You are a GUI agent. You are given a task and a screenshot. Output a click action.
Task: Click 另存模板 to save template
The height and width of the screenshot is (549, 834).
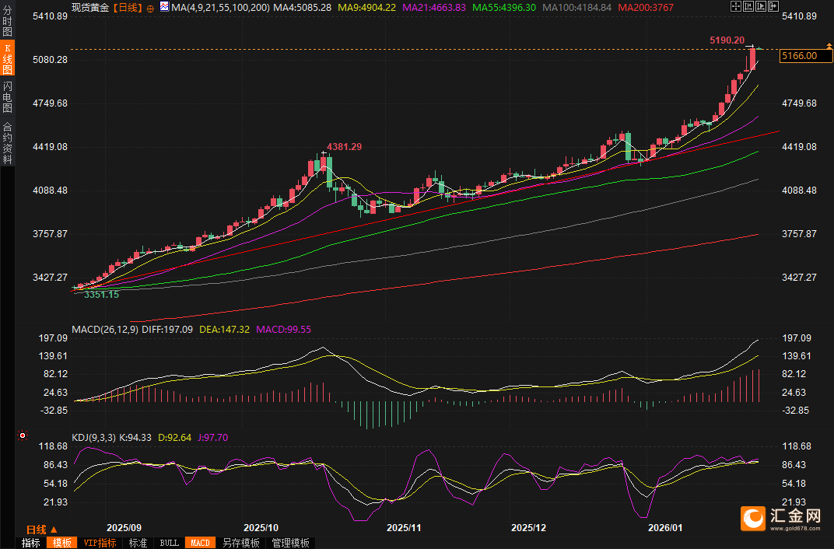(x=240, y=543)
